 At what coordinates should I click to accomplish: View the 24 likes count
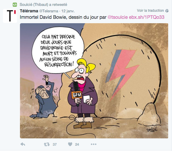77,145
